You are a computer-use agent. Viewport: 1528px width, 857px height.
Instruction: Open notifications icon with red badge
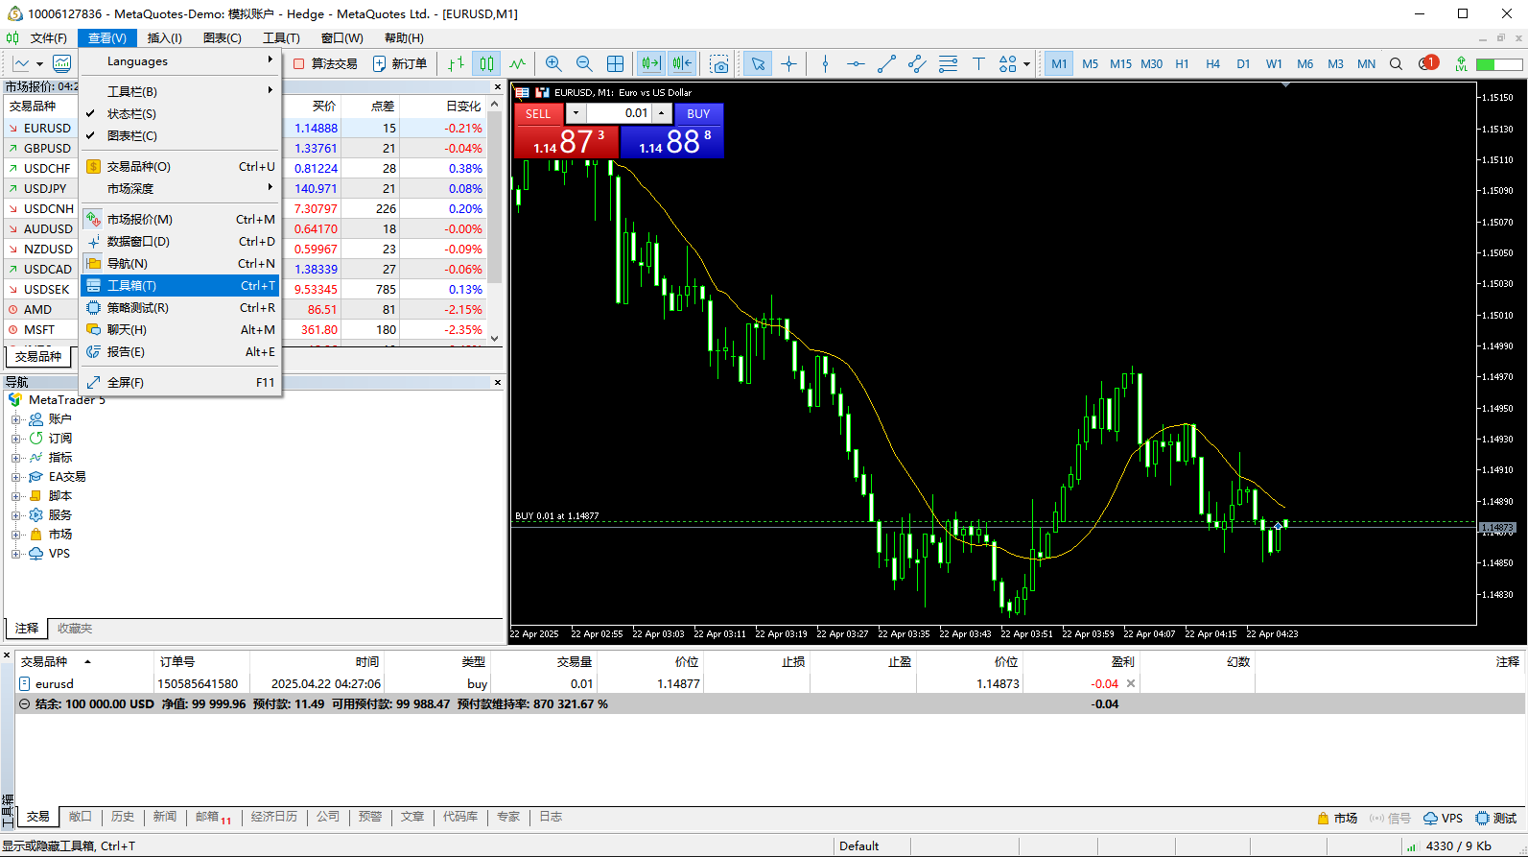pos(1428,63)
